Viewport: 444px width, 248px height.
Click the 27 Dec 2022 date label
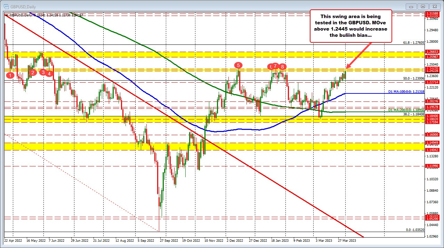click(x=258, y=240)
